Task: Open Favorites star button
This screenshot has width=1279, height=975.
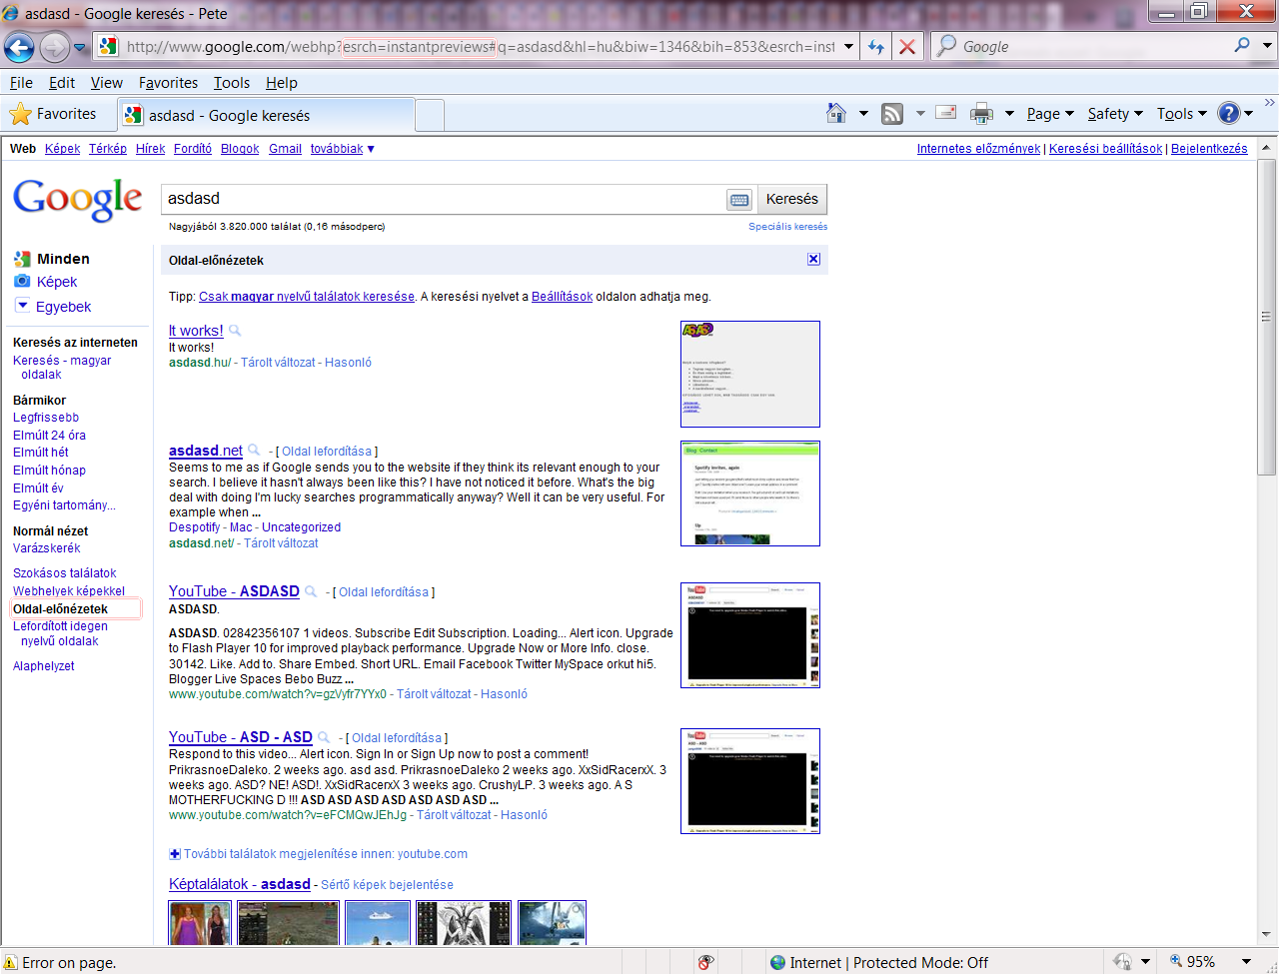Action: coord(53,114)
